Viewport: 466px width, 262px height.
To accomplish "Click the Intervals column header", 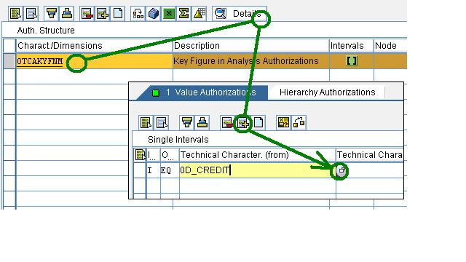I will pos(351,46).
